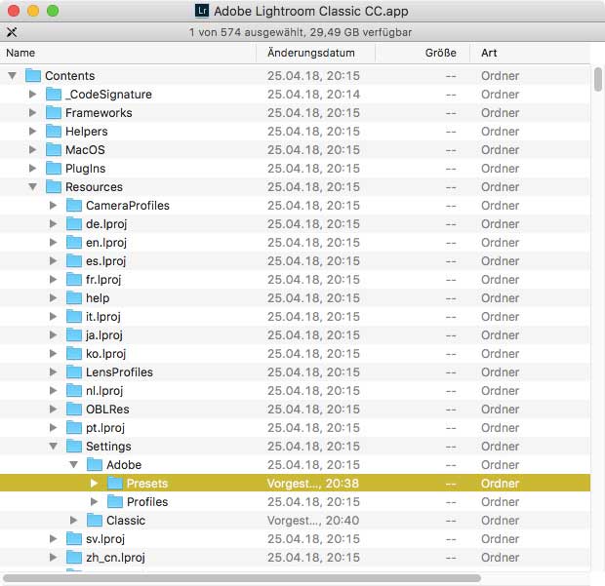Select the sv.lproj row name
The height and width of the screenshot is (586, 605).
(105, 538)
